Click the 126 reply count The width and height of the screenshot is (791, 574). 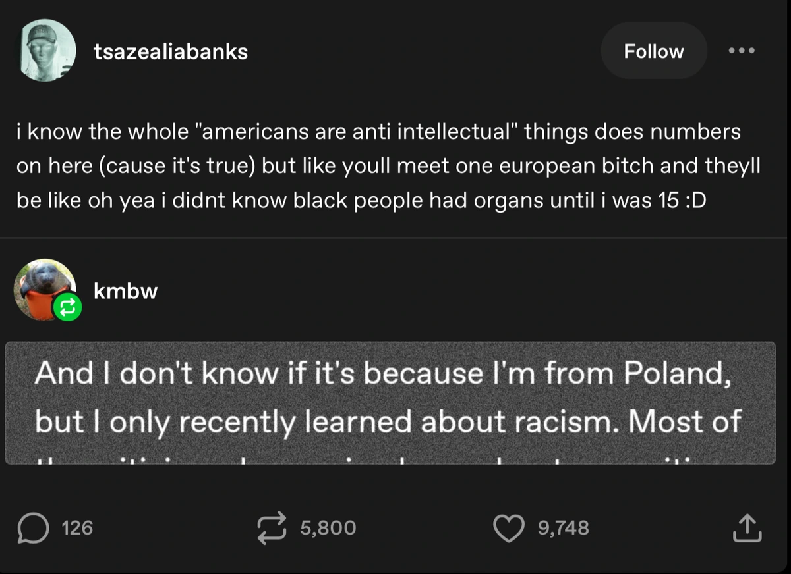(x=76, y=528)
